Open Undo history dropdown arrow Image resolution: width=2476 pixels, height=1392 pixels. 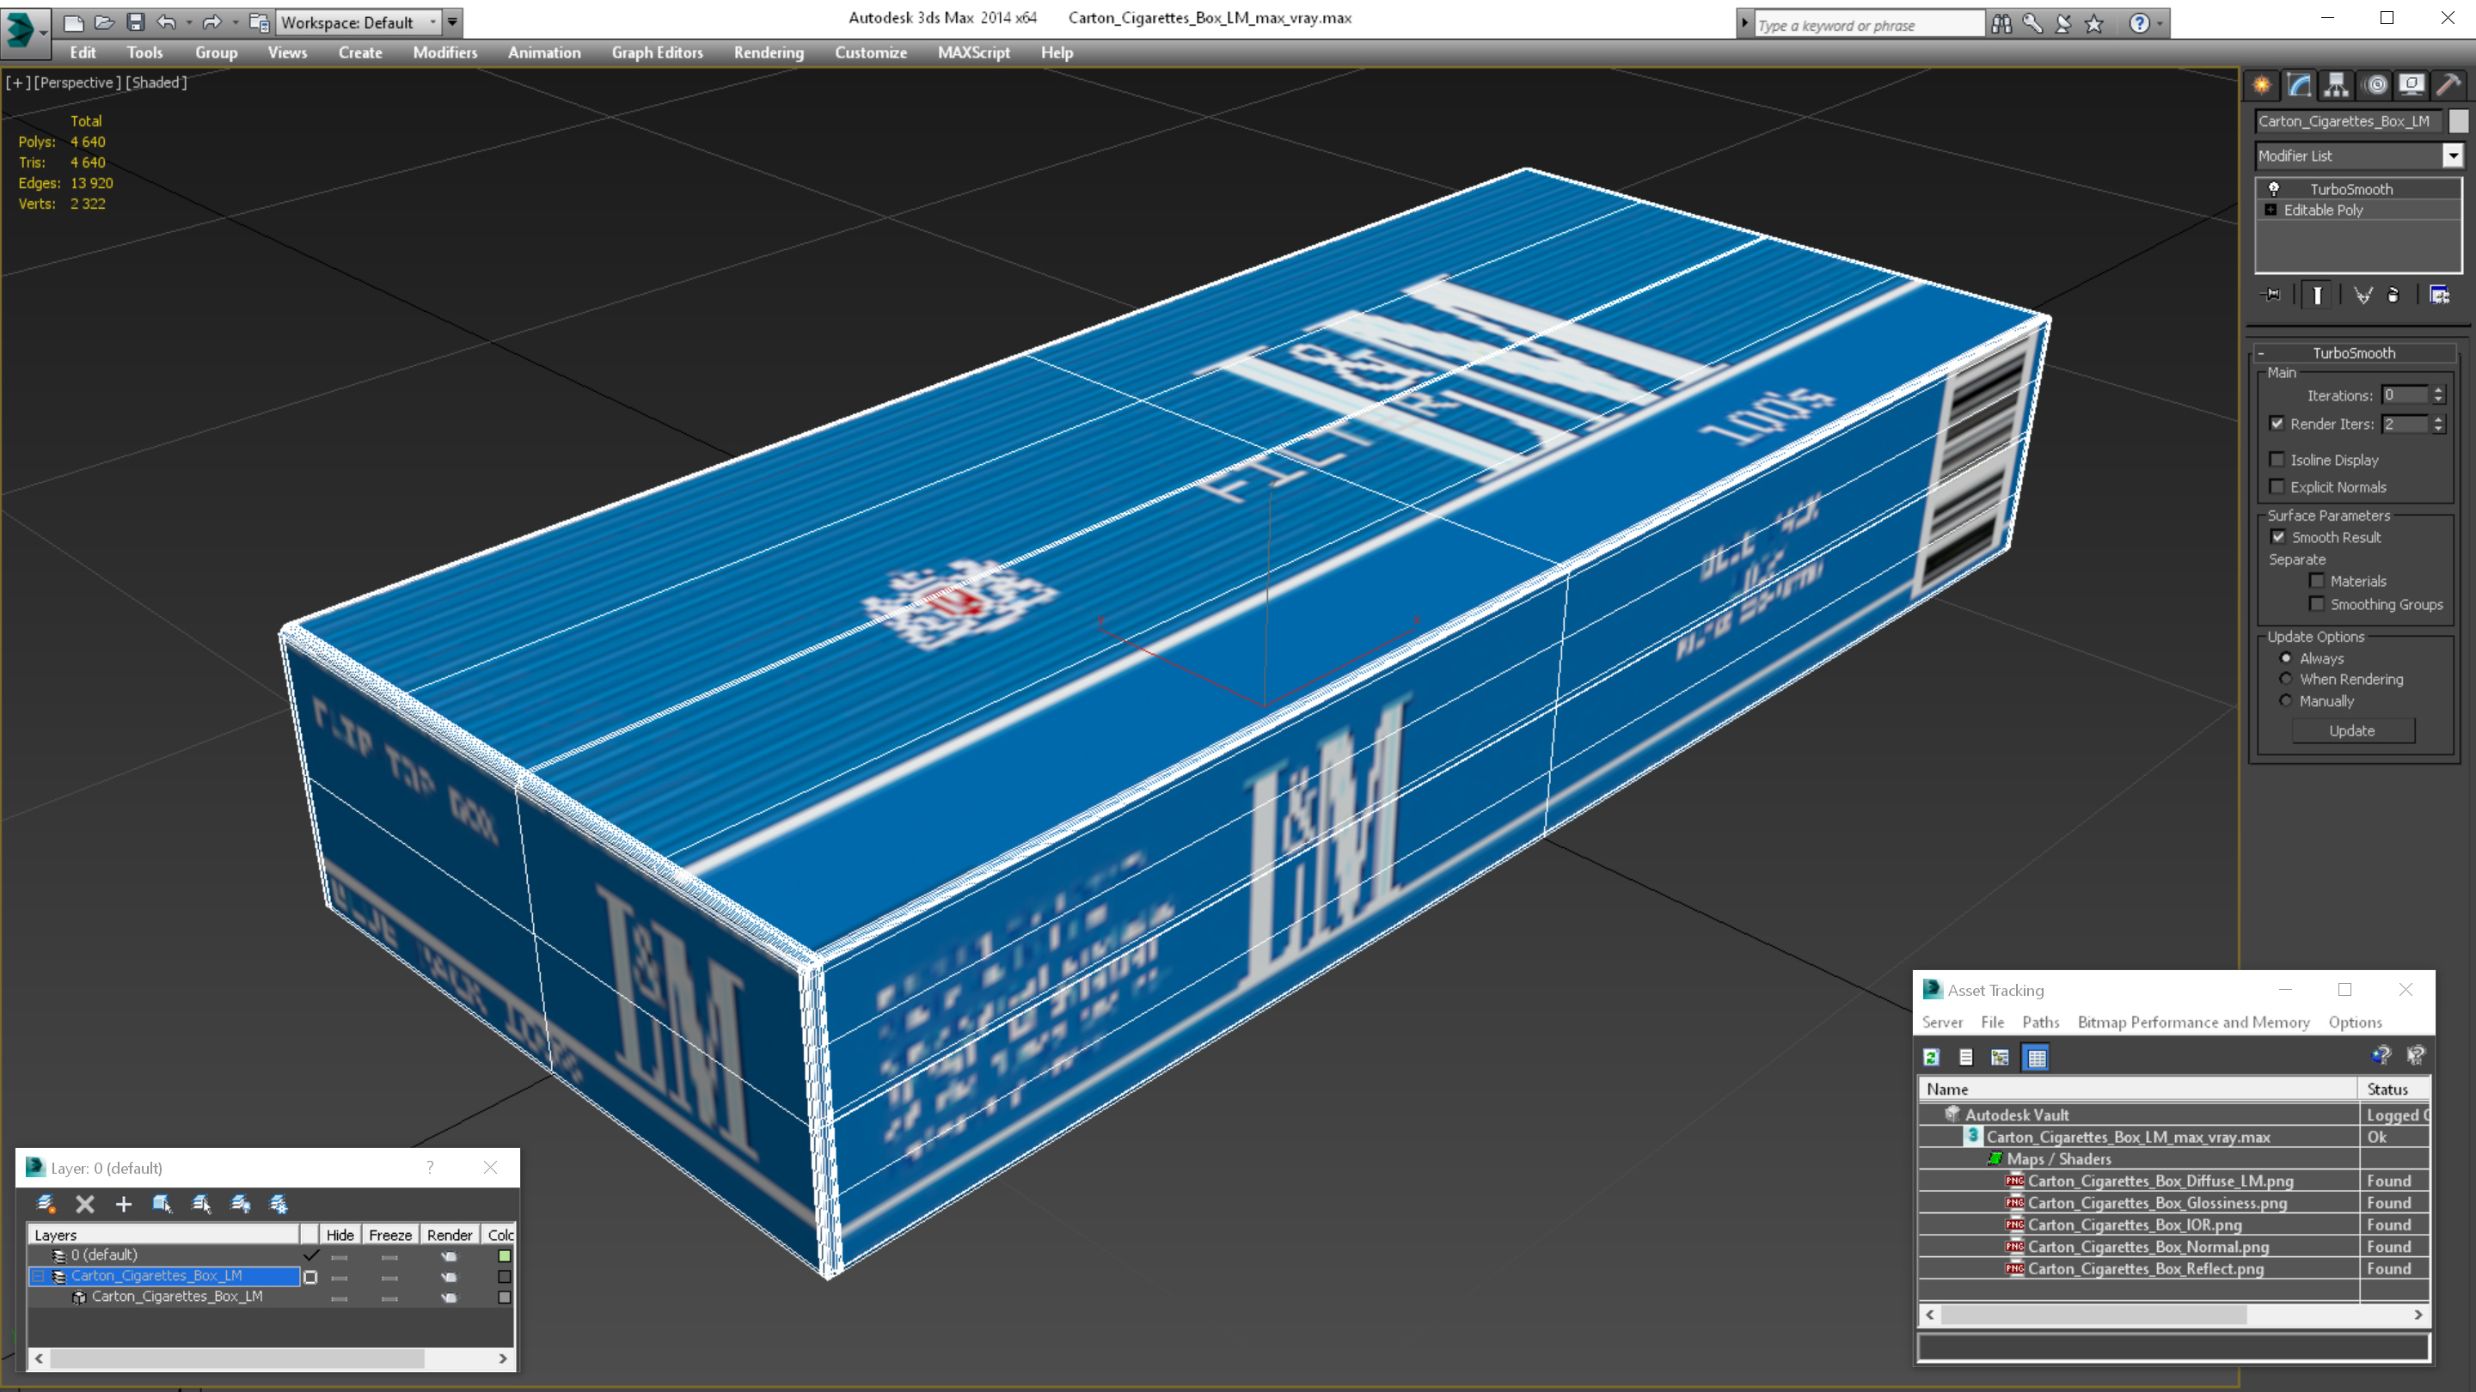coord(188,22)
